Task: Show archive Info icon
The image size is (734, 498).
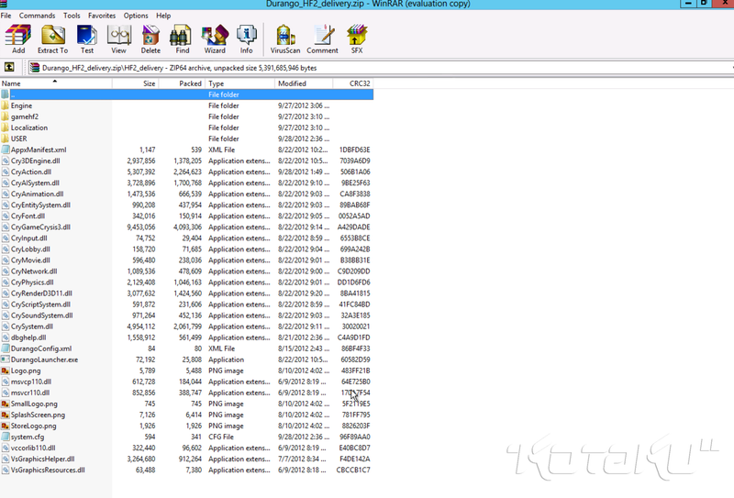Action: click(246, 36)
